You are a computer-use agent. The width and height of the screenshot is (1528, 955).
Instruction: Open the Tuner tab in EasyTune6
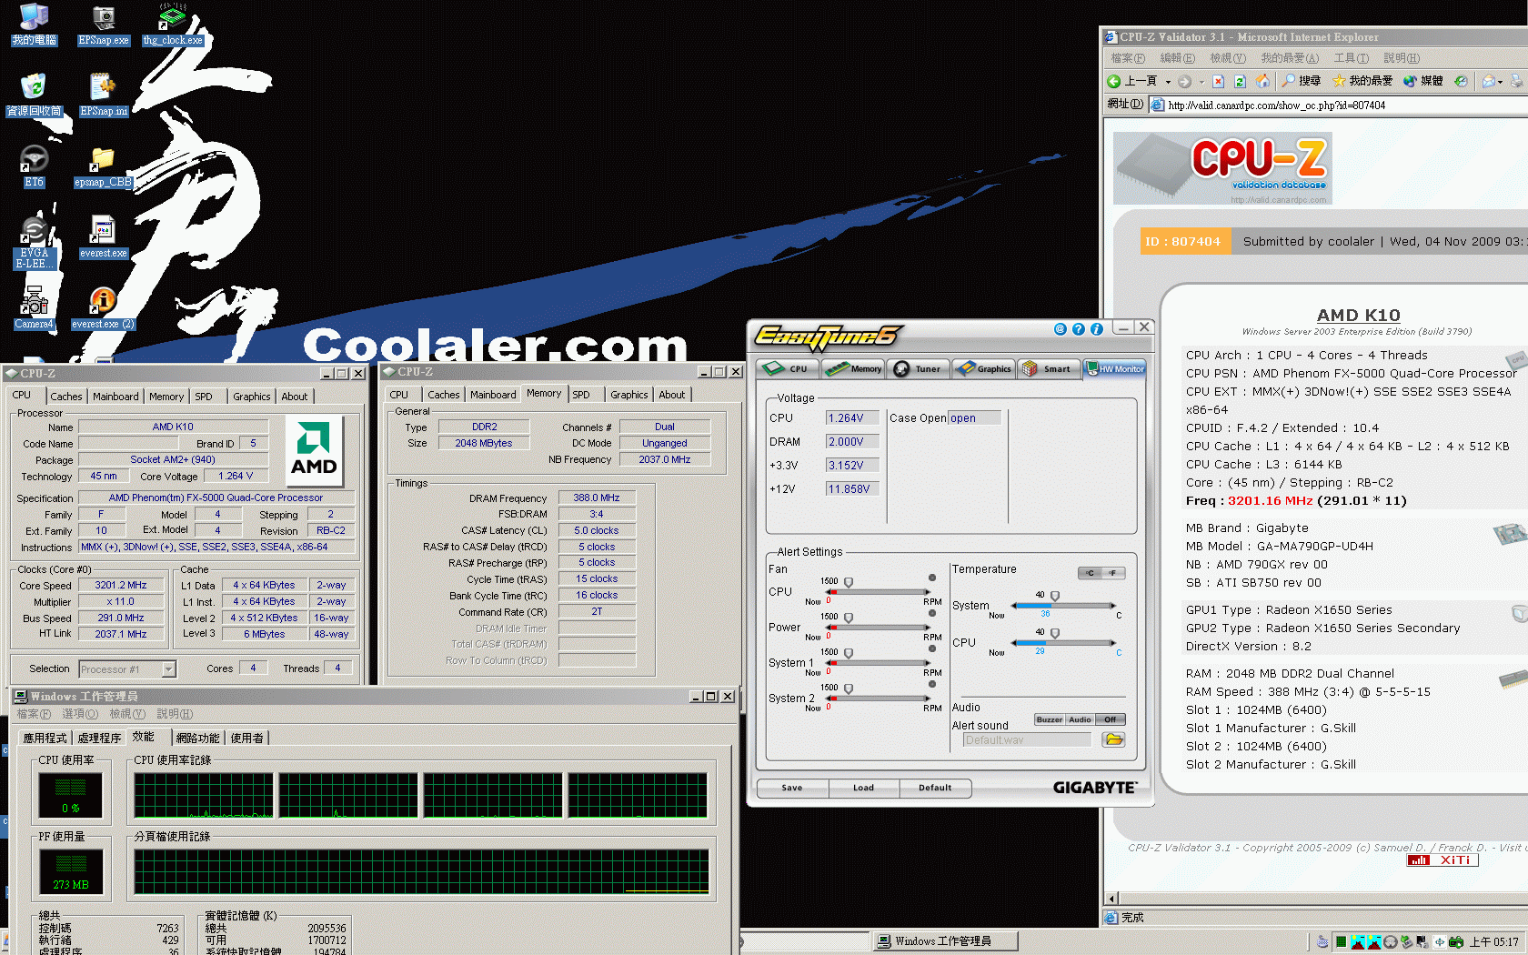point(919,368)
